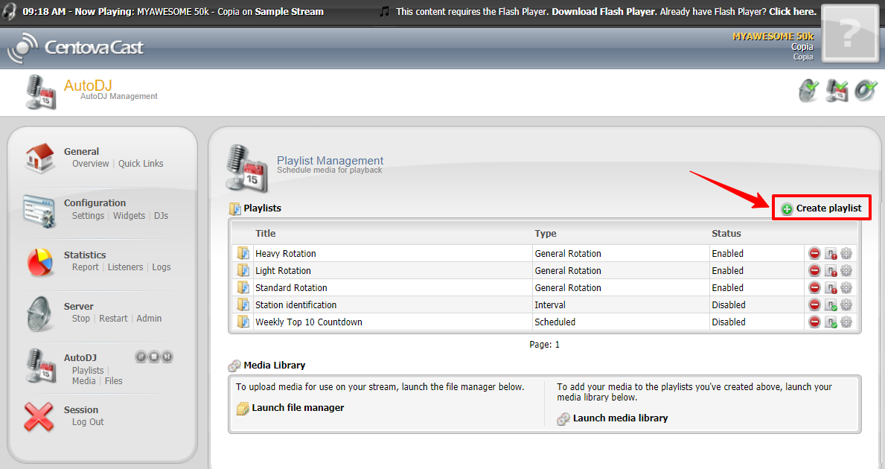Open the DJs configuration page
Image resolution: width=885 pixels, height=469 pixels.
[161, 216]
